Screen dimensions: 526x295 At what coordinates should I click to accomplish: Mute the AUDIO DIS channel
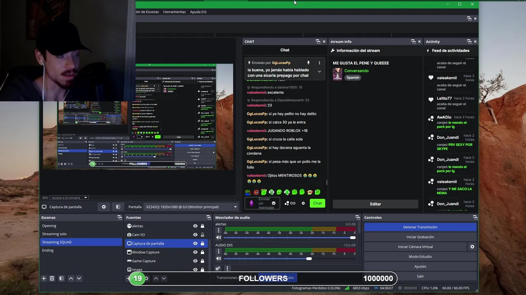[219, 259]
